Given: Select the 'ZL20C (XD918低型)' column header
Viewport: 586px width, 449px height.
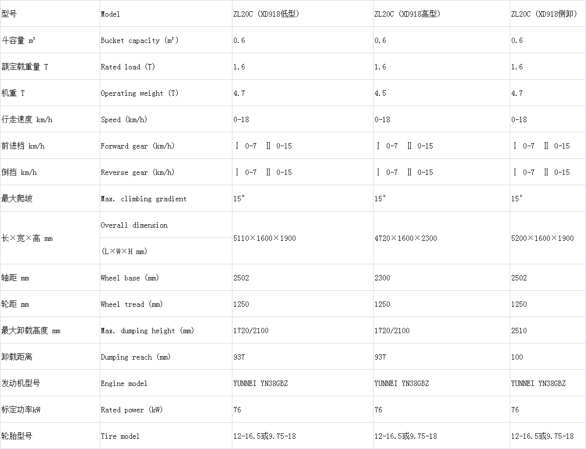Looking at the screenshot, I should tap(266, 14).
